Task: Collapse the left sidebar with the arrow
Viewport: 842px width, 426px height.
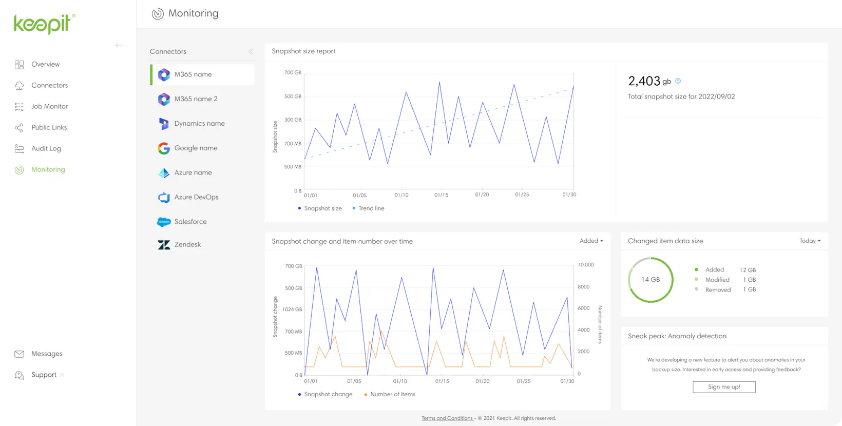Action: coord(119,46)
